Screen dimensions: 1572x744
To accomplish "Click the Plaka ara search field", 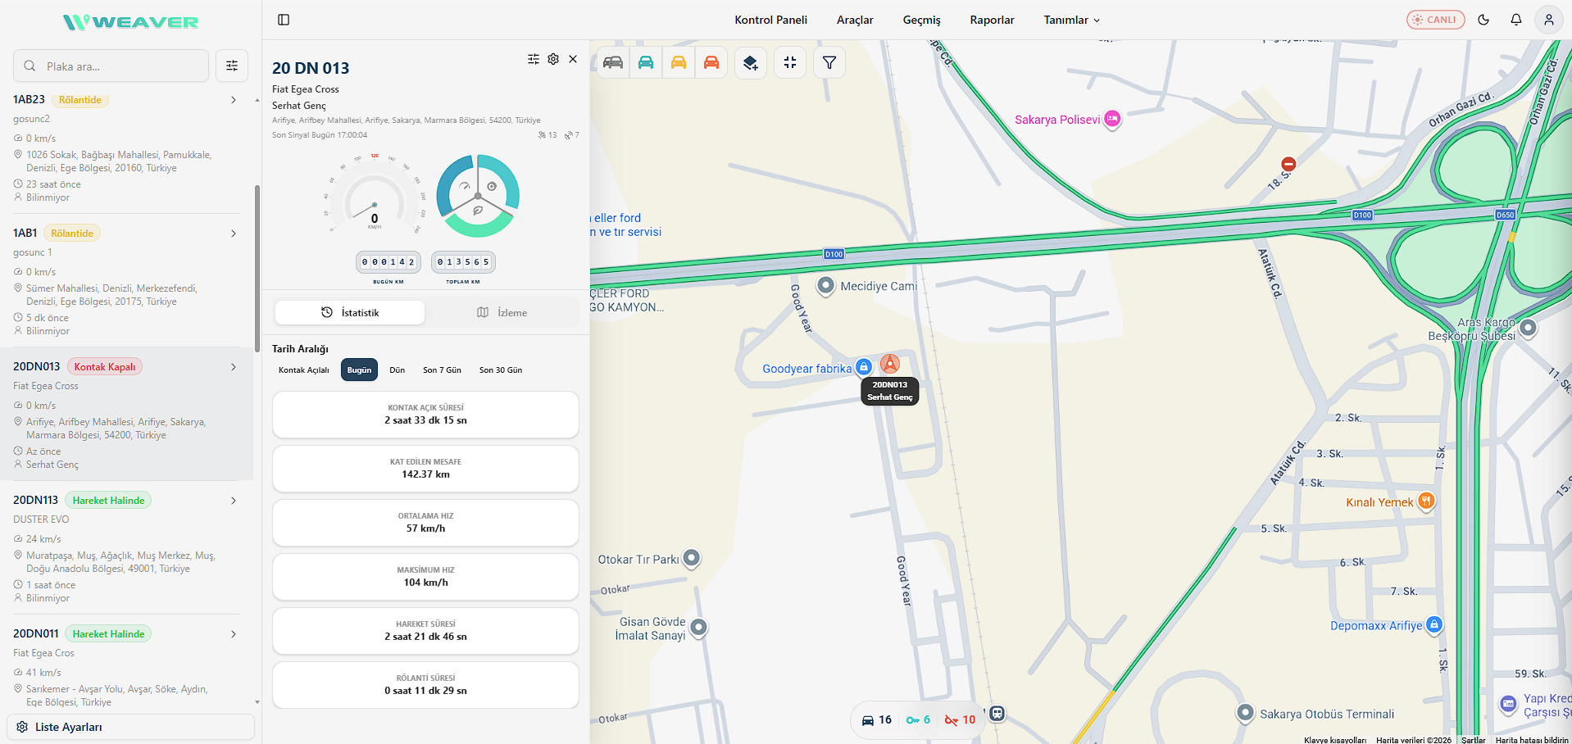I will pyautogui.click(x=111, y=66).
